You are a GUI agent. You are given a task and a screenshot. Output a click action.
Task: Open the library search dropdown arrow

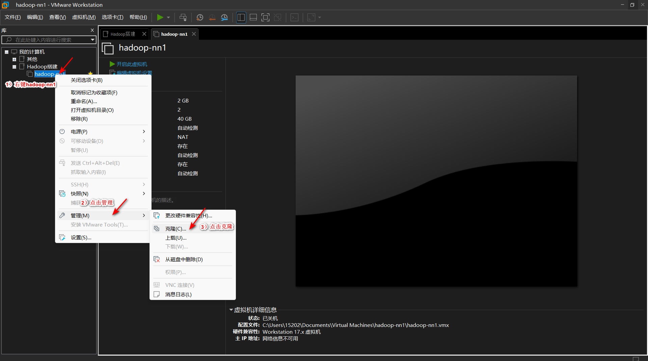point(92,40)
